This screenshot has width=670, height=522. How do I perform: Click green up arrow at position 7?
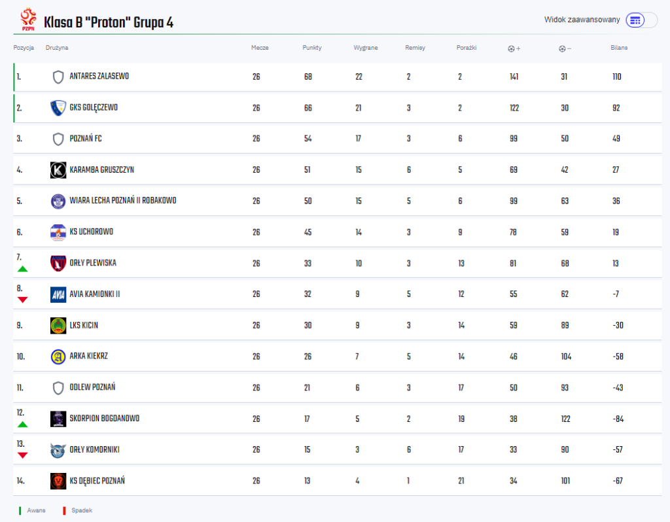tap(23, 269)
